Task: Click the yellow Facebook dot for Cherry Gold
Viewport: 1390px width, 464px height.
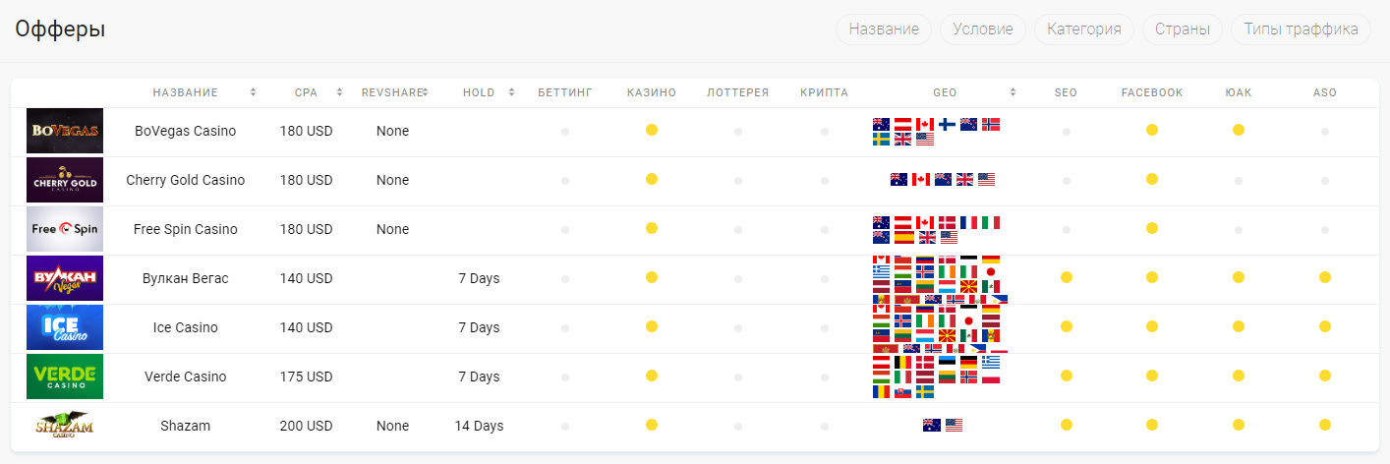Action: 1152,179
